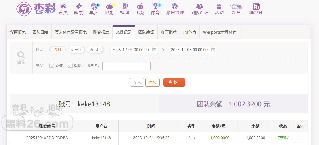319x145 pixels.
Task: Select the 近七日 date range option
Action: point(95,49)
